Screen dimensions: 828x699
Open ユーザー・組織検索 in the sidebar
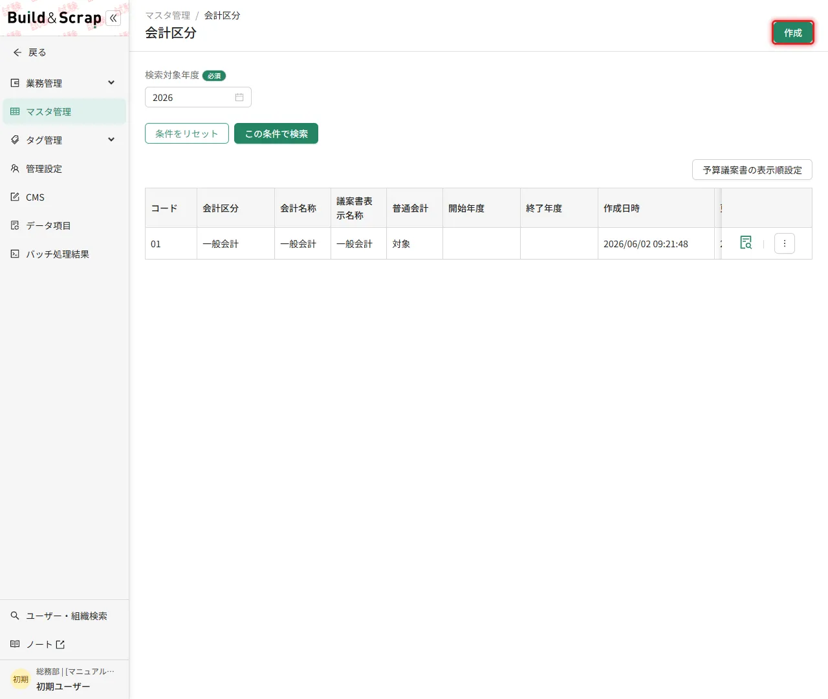coord(65,616)
